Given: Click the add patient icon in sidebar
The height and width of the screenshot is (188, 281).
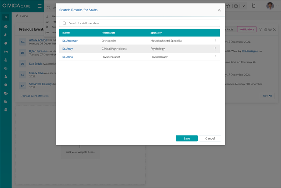Looking at the screenshot, I should pos(6,35).
